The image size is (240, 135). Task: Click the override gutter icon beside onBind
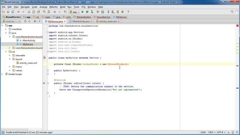click(x=44, y=83)
